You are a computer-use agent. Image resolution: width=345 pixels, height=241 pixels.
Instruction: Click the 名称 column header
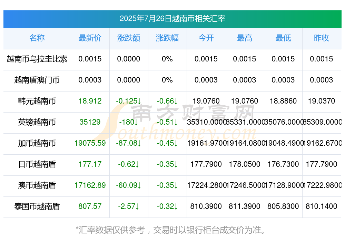pyautogui.click(x=37, y=38)
